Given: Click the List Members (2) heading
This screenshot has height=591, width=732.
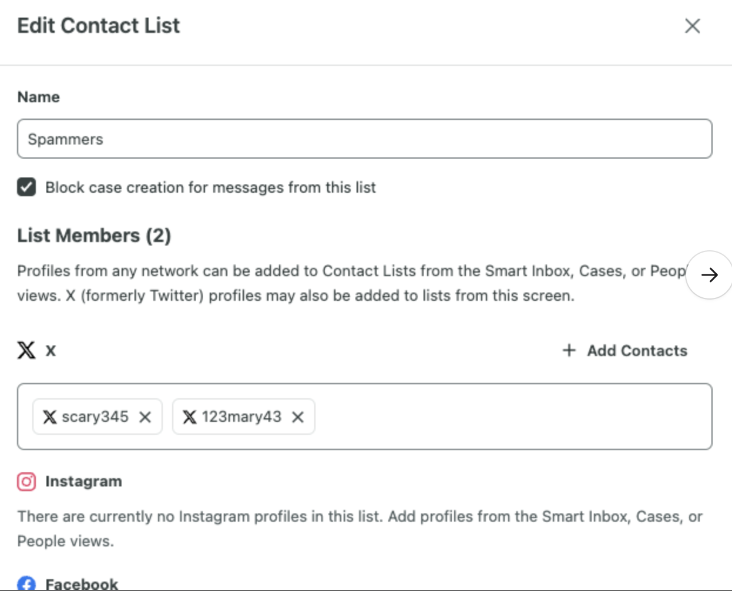Looking at the screenshot, I should (94, 236).
